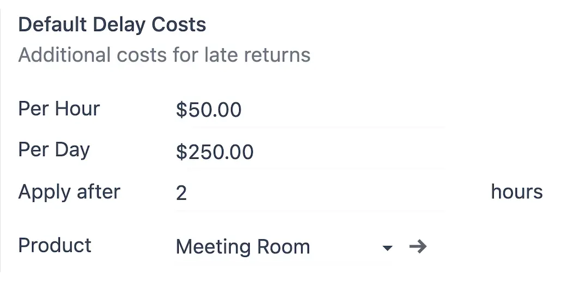This screenshot has width=570, height=284.
Task: Click the number 2 in Apply after
Action: [x=181, y=193]
